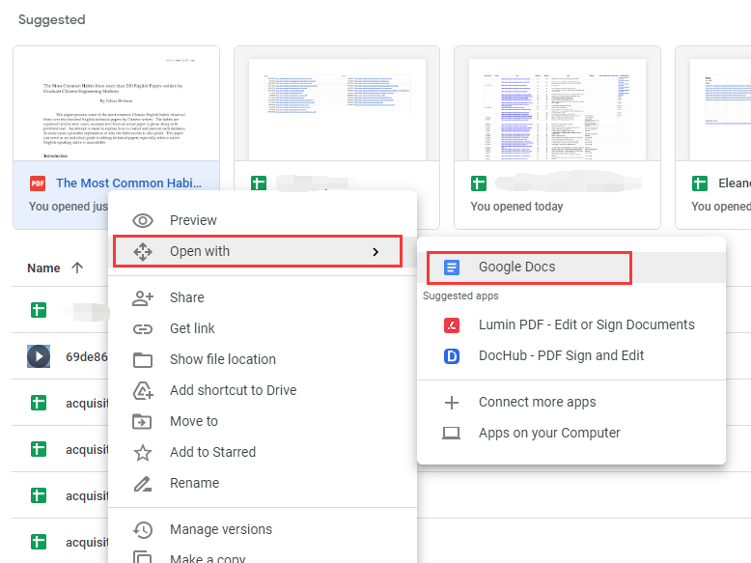Screen dimensions: 751x563
Task: Click the Name column header
Action: [x=43, y=267]
